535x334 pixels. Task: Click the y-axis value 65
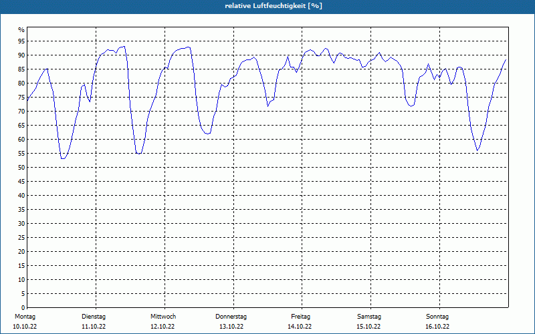pos(21,126)
